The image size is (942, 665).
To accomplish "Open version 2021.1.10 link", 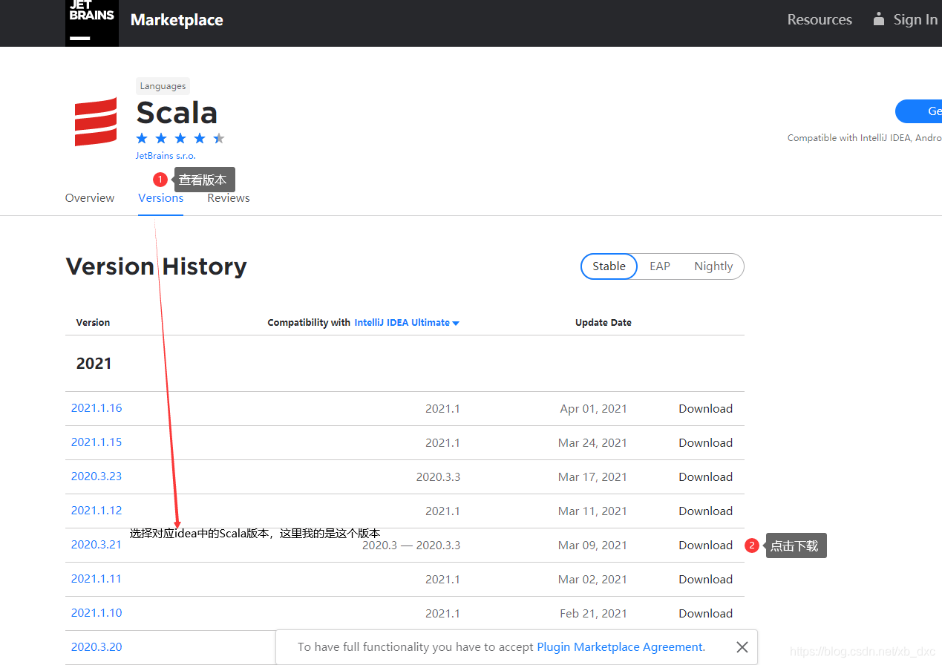I will click(97, 613).
